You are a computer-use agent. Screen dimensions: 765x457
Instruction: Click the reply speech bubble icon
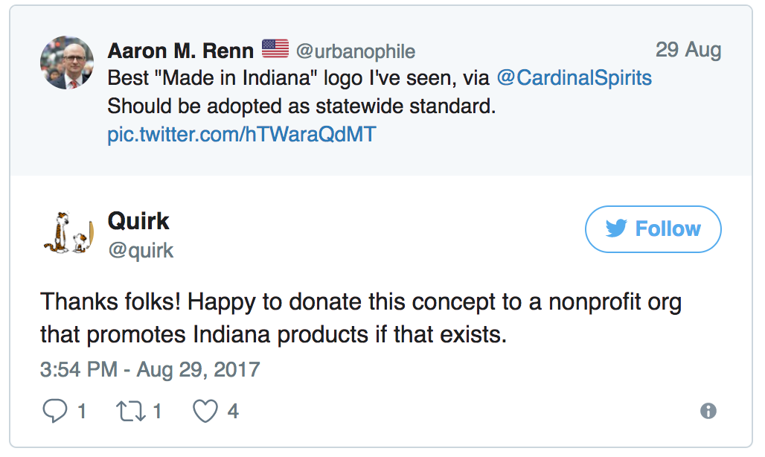(54, 411)
